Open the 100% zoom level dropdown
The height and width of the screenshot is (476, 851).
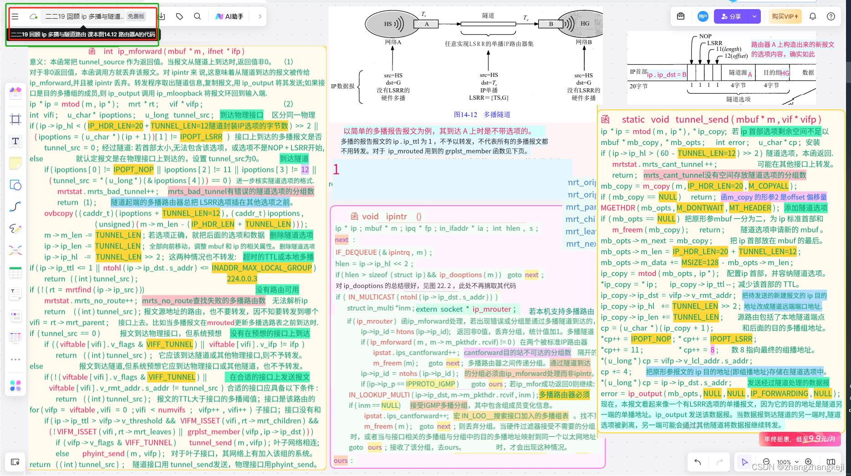click(787, 462)
